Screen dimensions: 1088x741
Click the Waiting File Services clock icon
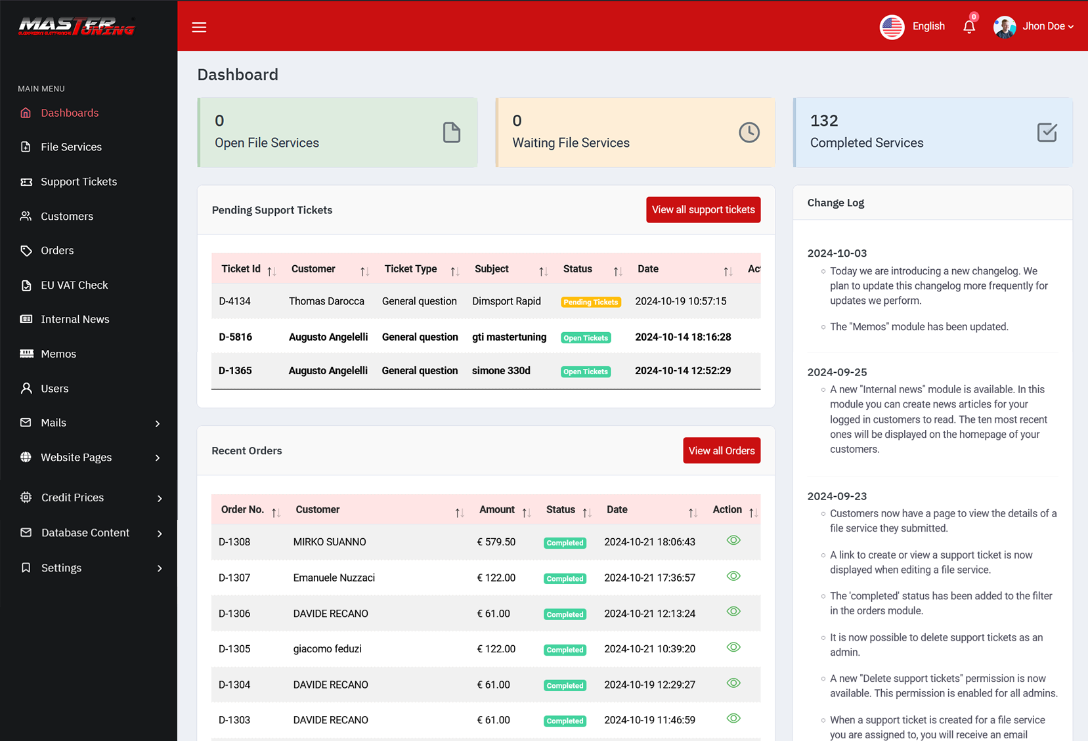pyautogui.click(x=749, y=133)
